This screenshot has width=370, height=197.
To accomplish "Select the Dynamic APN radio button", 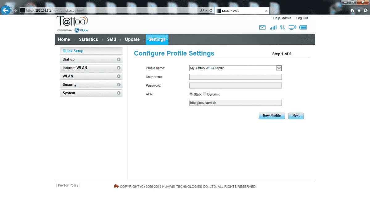I will [205, 94].
